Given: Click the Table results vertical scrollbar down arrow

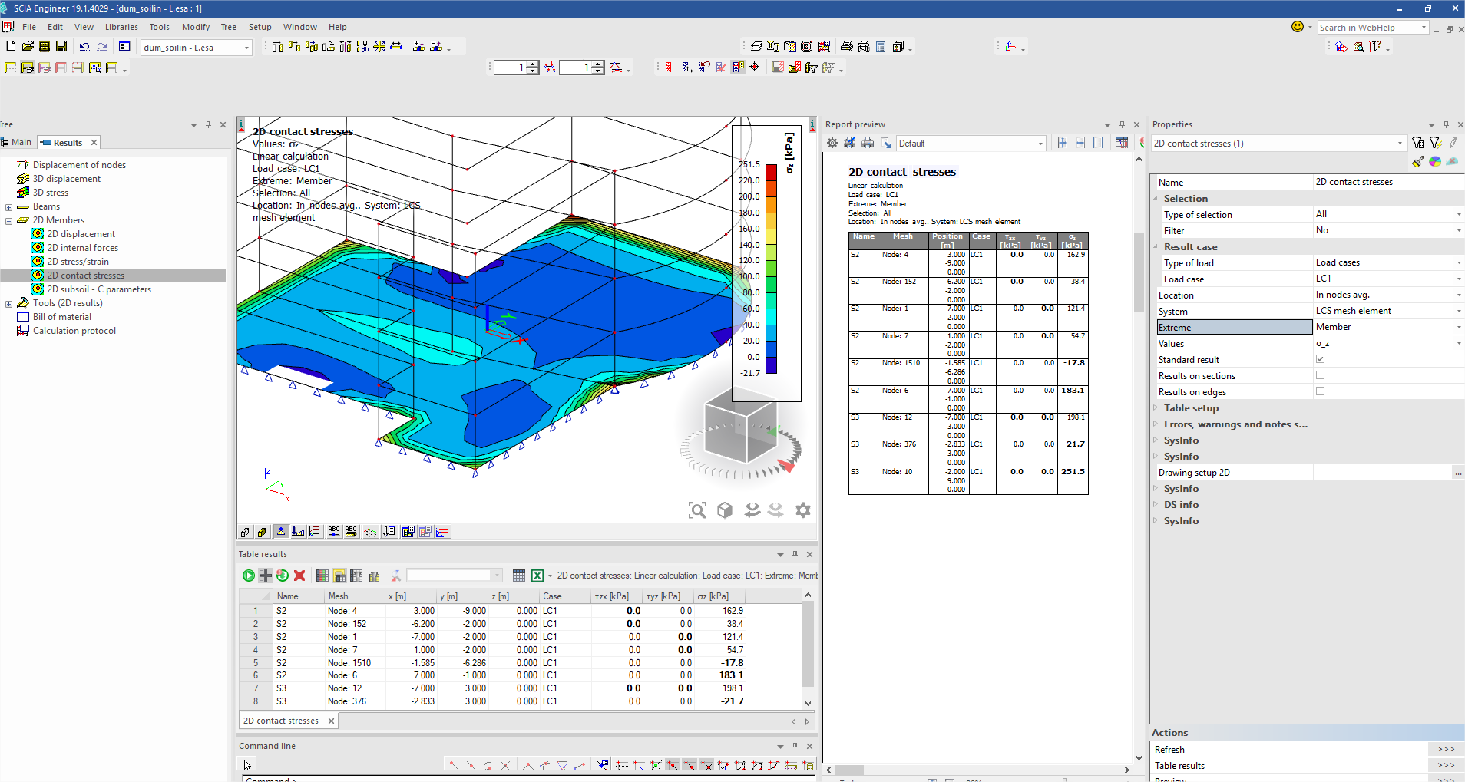Looking at the screenshot, I should tap(808, 702).
